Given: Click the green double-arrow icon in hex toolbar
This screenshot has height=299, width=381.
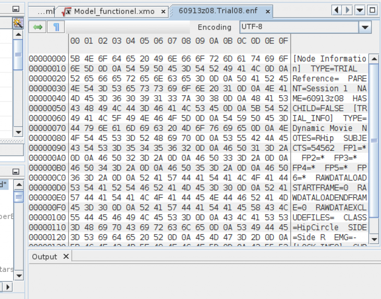Looking at the screenshot, I should tap(38, 27).
